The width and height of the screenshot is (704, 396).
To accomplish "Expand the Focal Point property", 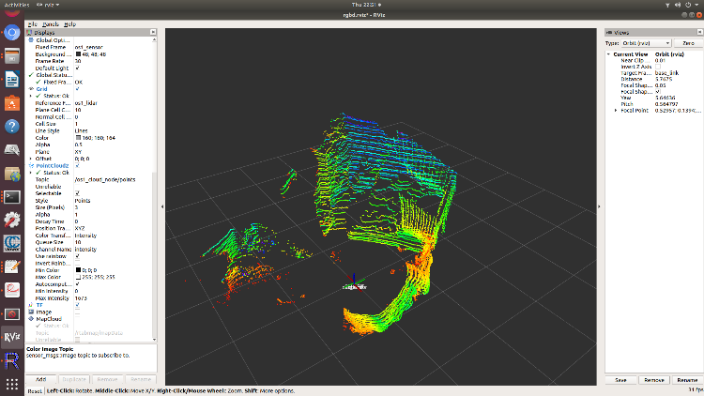I will click(x=617, y=111).
